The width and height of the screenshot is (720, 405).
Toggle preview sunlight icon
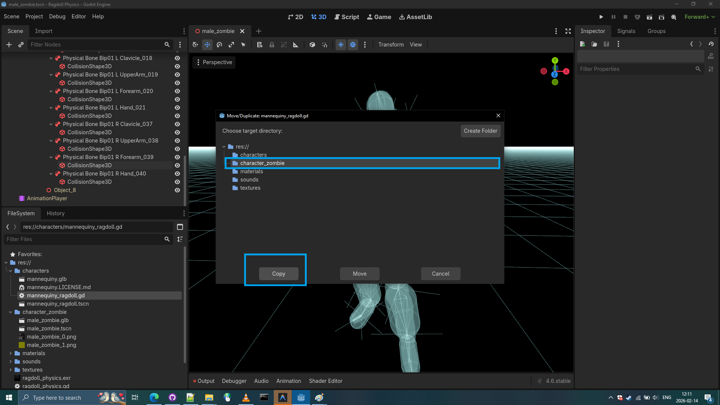pos(340,45)
